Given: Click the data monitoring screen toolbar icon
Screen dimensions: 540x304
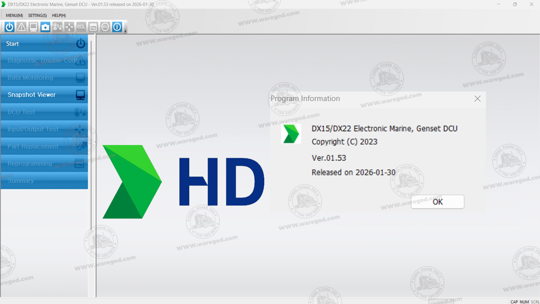Looking at the screenshot, I should coord(33,27).
